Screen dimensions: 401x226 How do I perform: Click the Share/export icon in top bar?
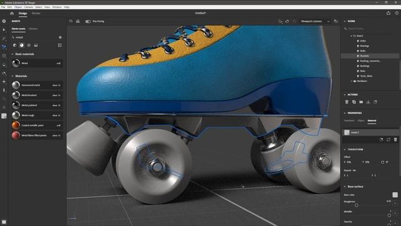click(x=388, y=13)
